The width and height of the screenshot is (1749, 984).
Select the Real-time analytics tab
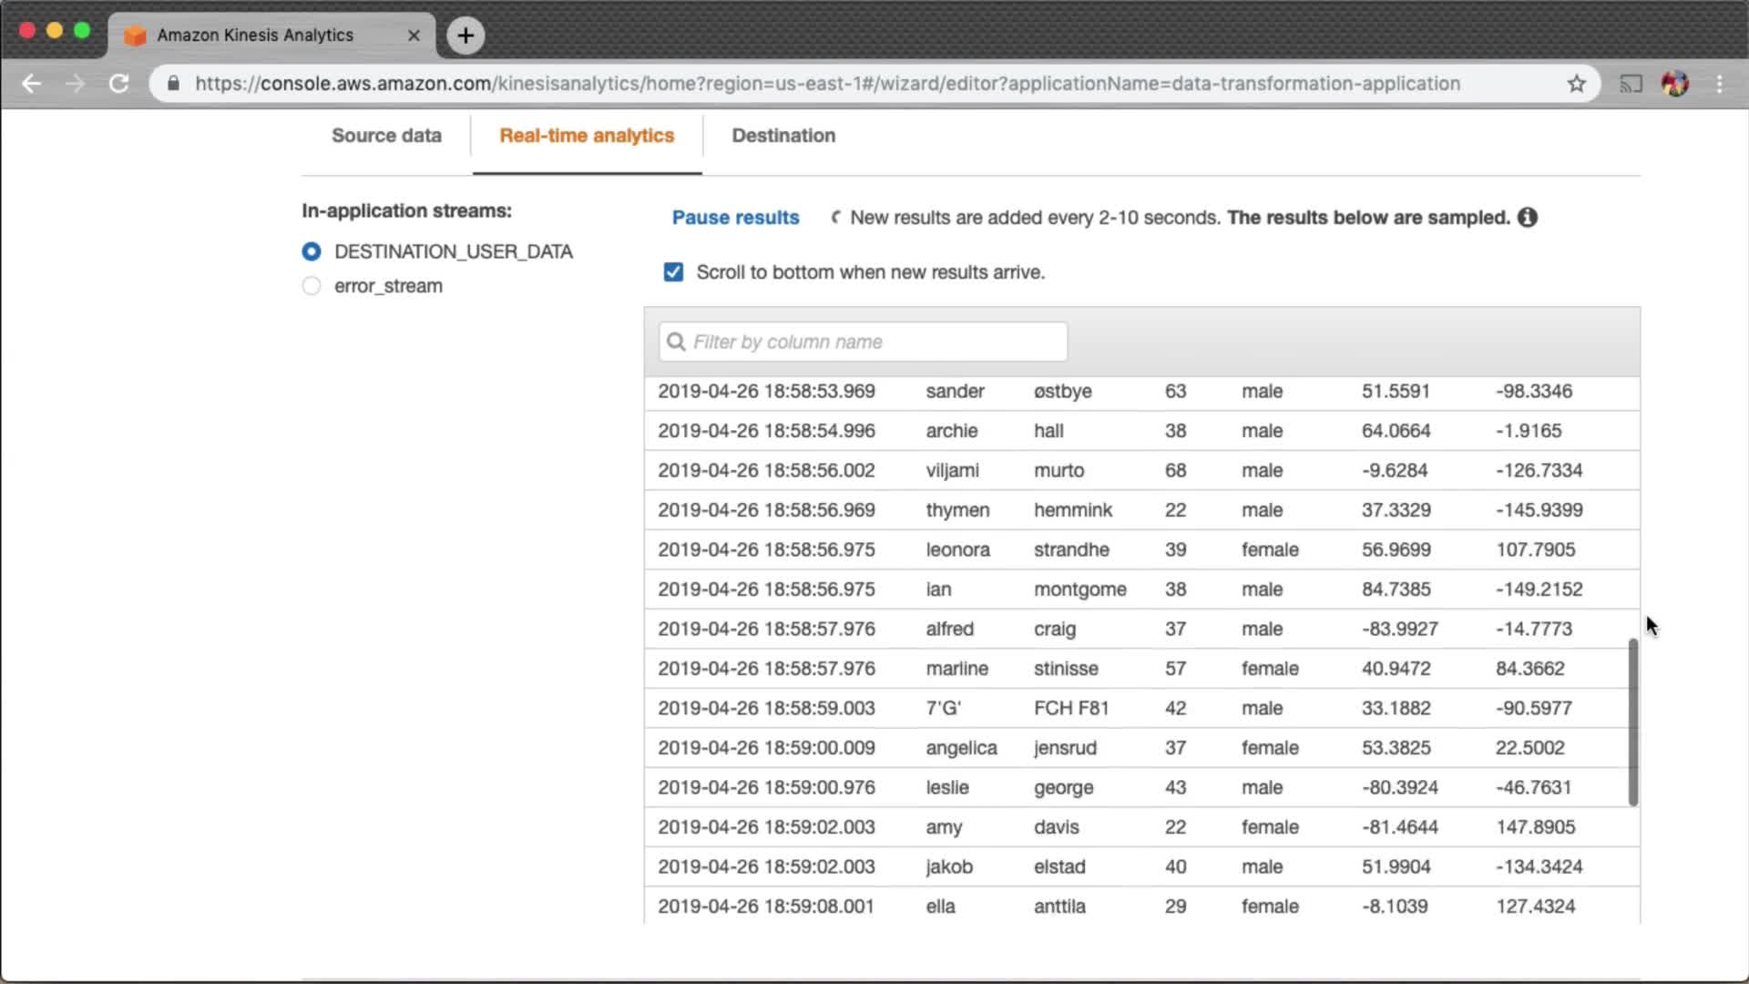(x=587, y=136)
